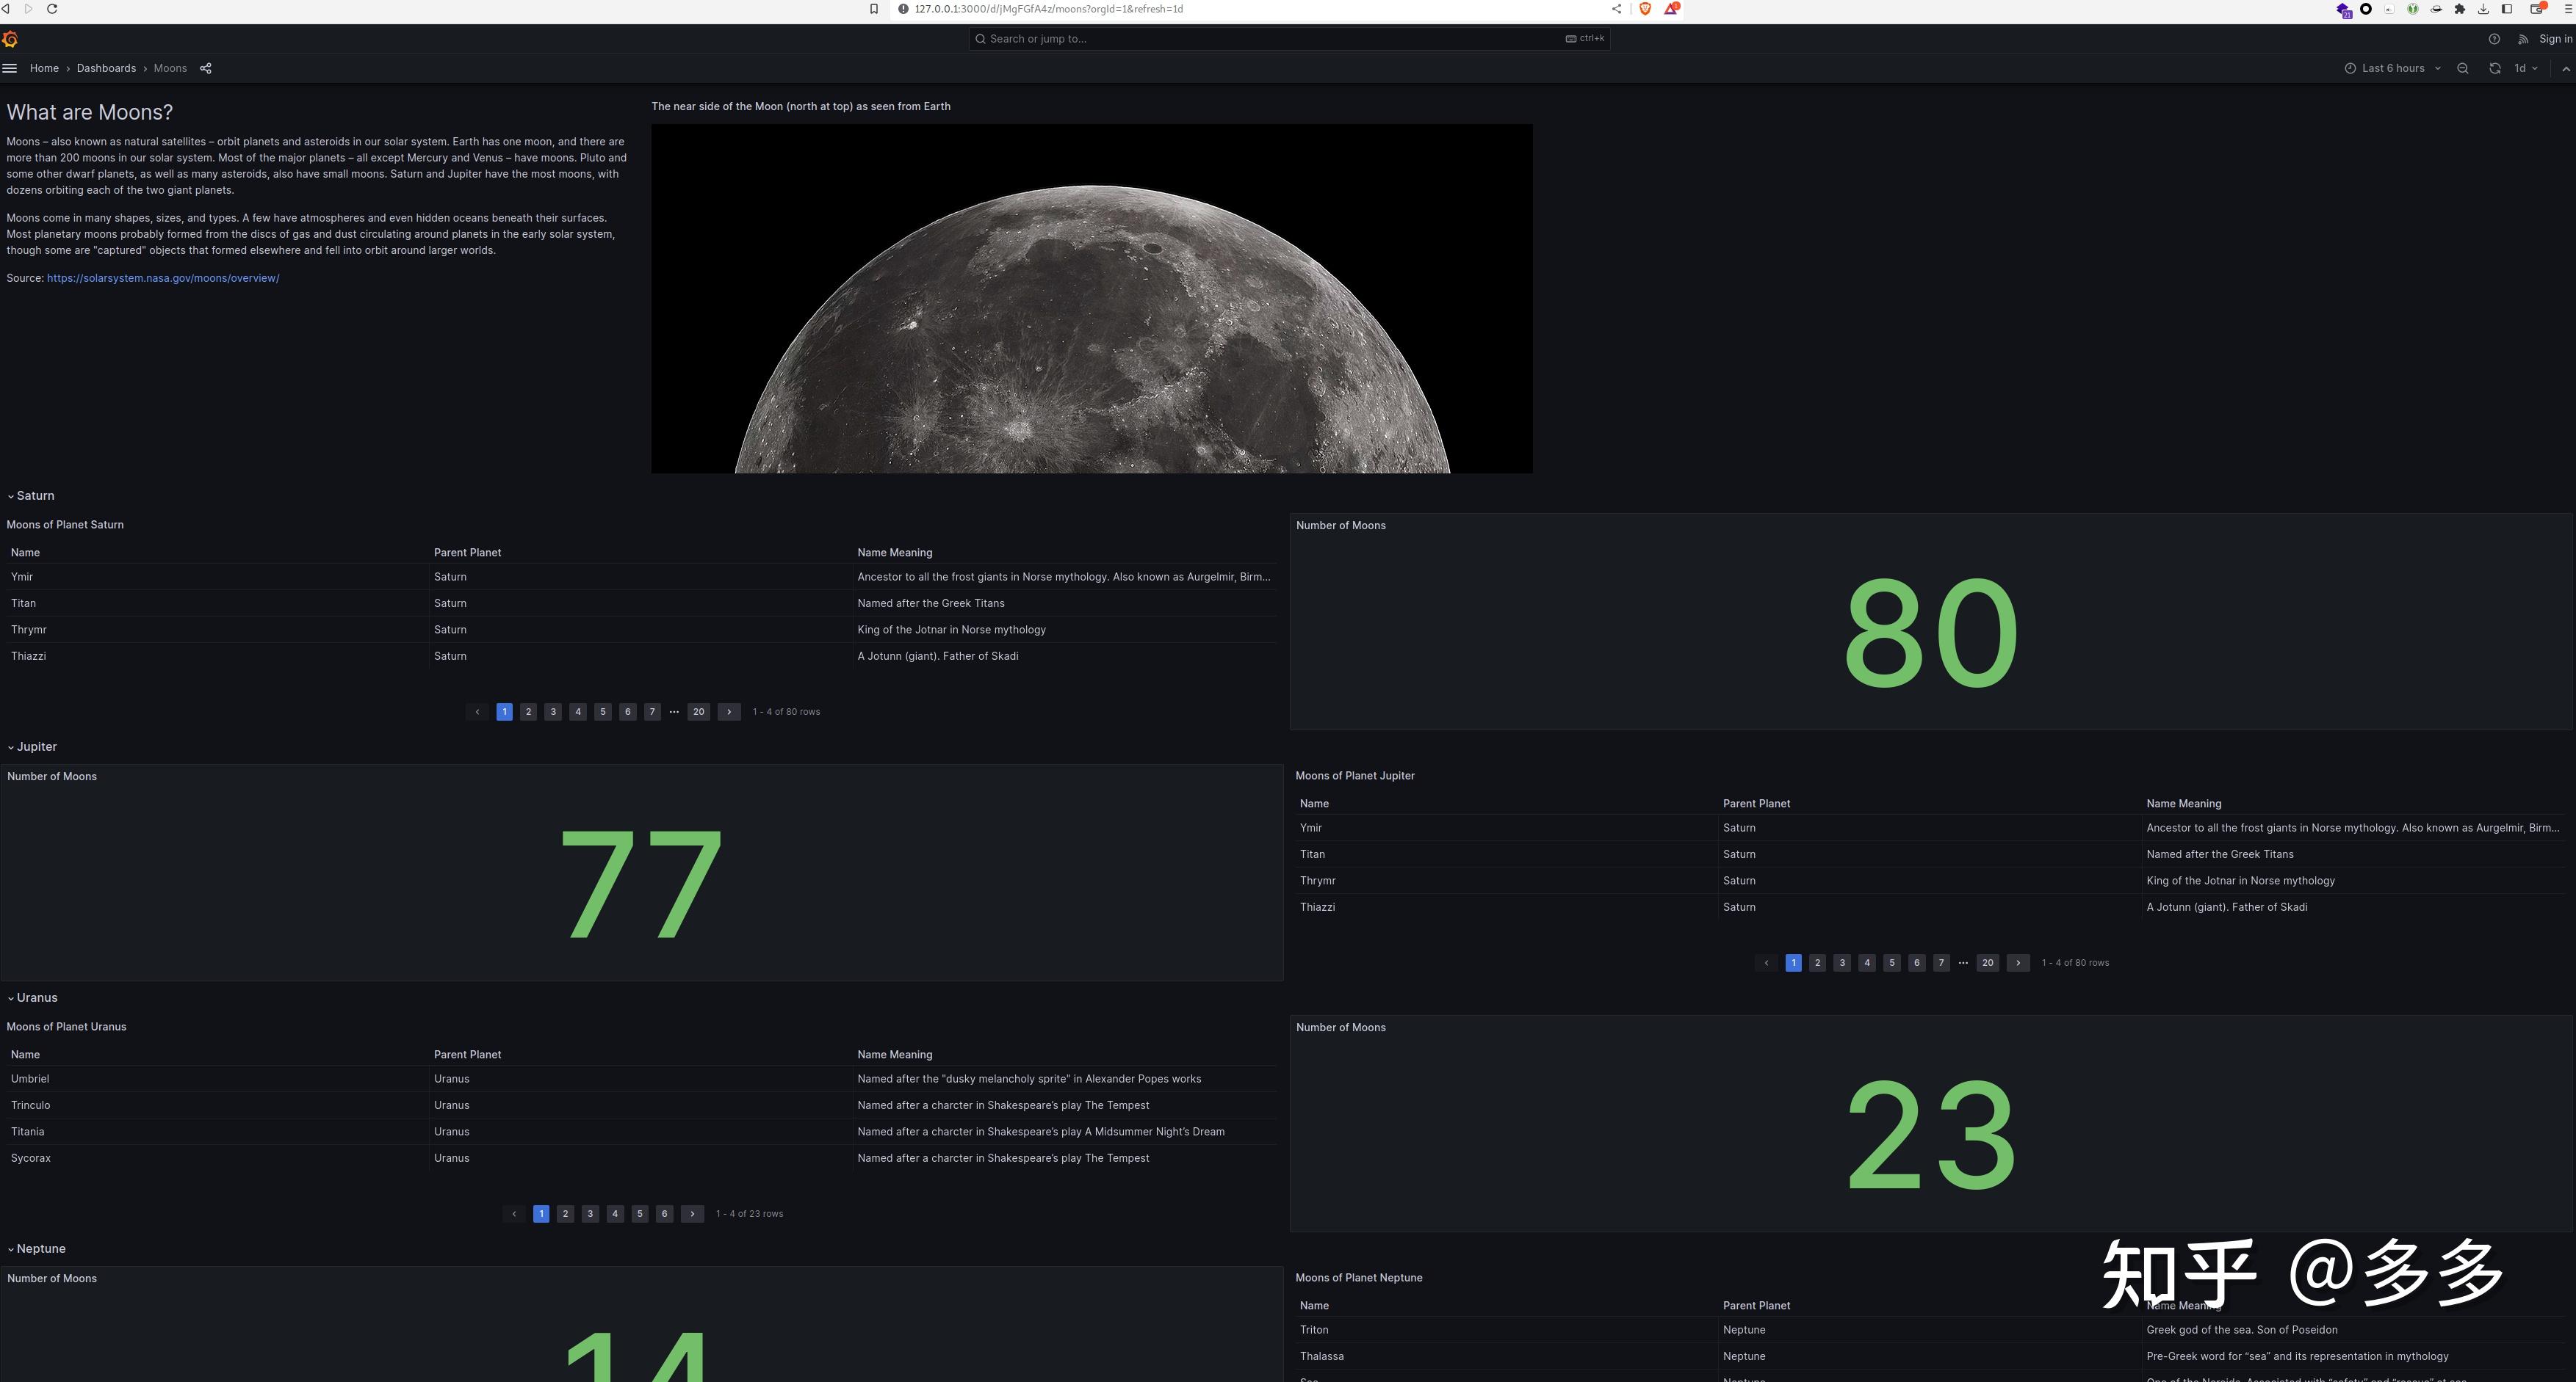
Task: Open the news feed icon near Sign in
Action: point(2522,39)
